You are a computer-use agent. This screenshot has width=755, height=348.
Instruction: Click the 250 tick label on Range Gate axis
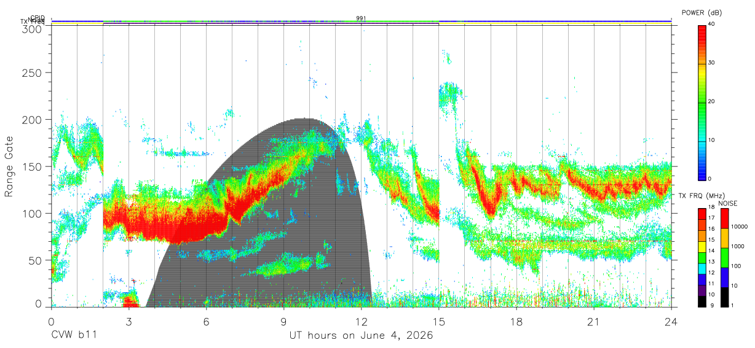[x=33, y=73]
